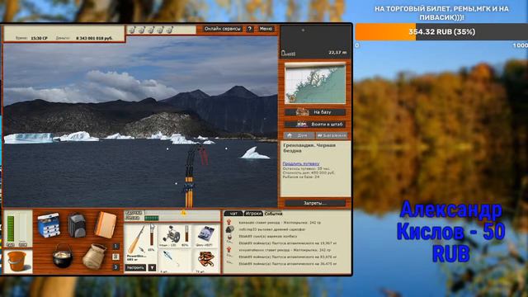Image resolution: width=528 pixels, height=297 pixels.
Task: Click the Войти в штаб button
Action: coord(315,125)
